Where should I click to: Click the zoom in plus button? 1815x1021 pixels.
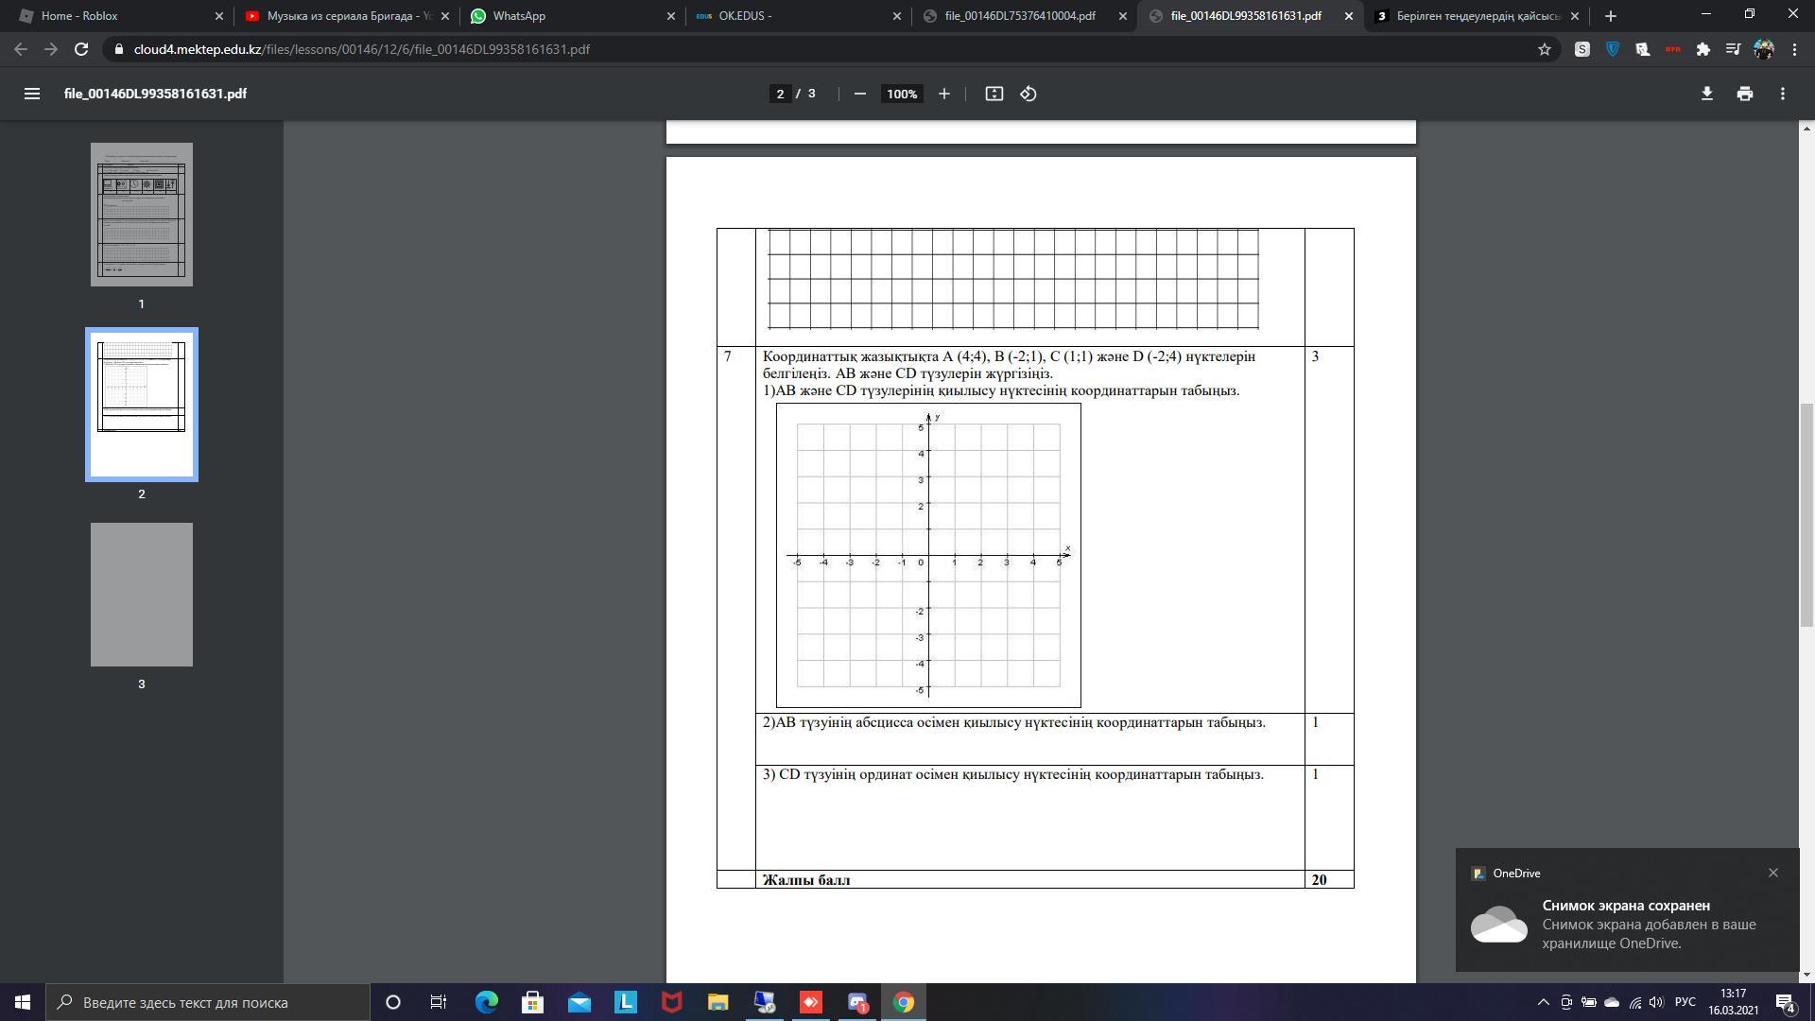click(x=943, y=94)
